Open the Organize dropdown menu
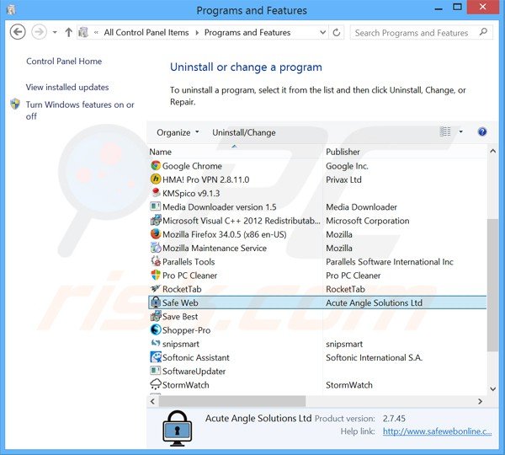505x455 pixels. [178, 132]
